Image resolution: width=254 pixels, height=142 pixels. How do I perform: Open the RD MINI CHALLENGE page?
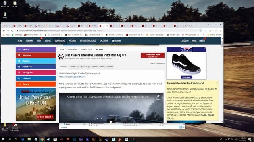point(88,41)
